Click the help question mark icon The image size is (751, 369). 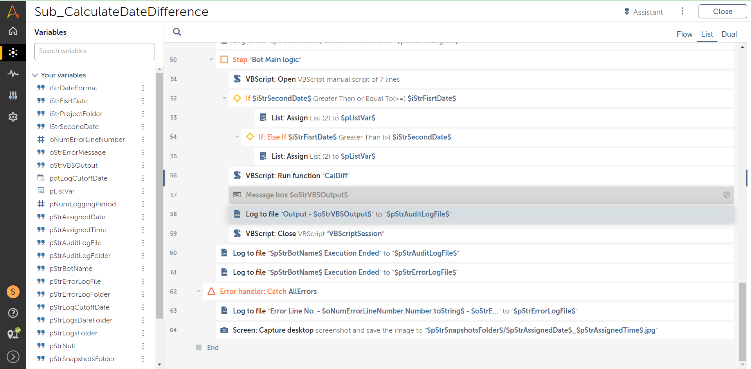coord(13,313)
